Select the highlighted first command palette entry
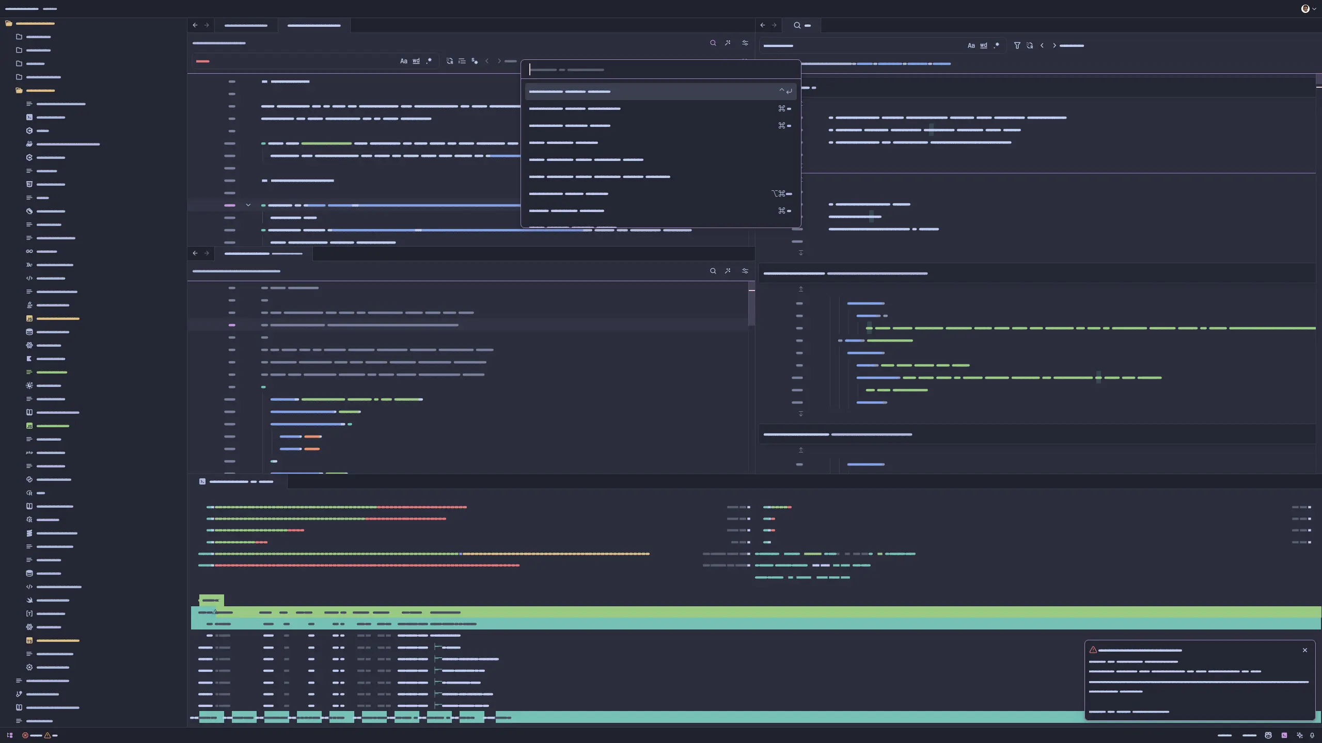Viewport: 1322px width, 743px height. [x=660, y=91]
